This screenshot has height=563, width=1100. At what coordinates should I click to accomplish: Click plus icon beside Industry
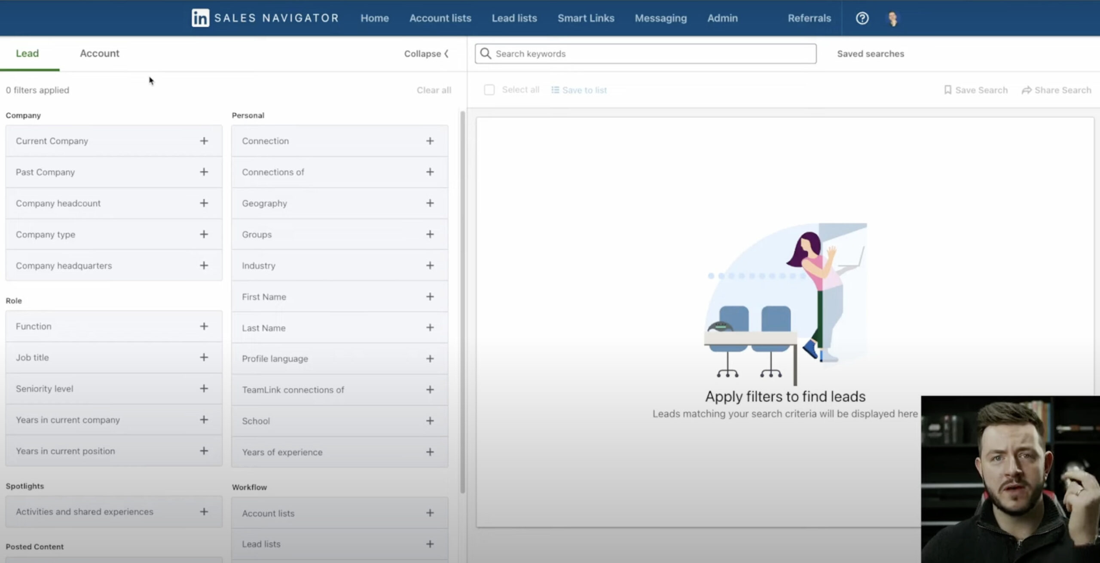click(430, 266)
